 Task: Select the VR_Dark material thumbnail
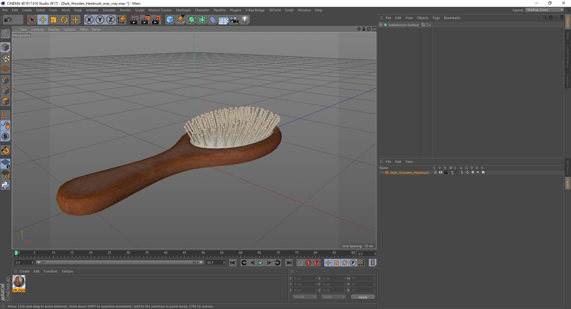(x=19, y=283)
